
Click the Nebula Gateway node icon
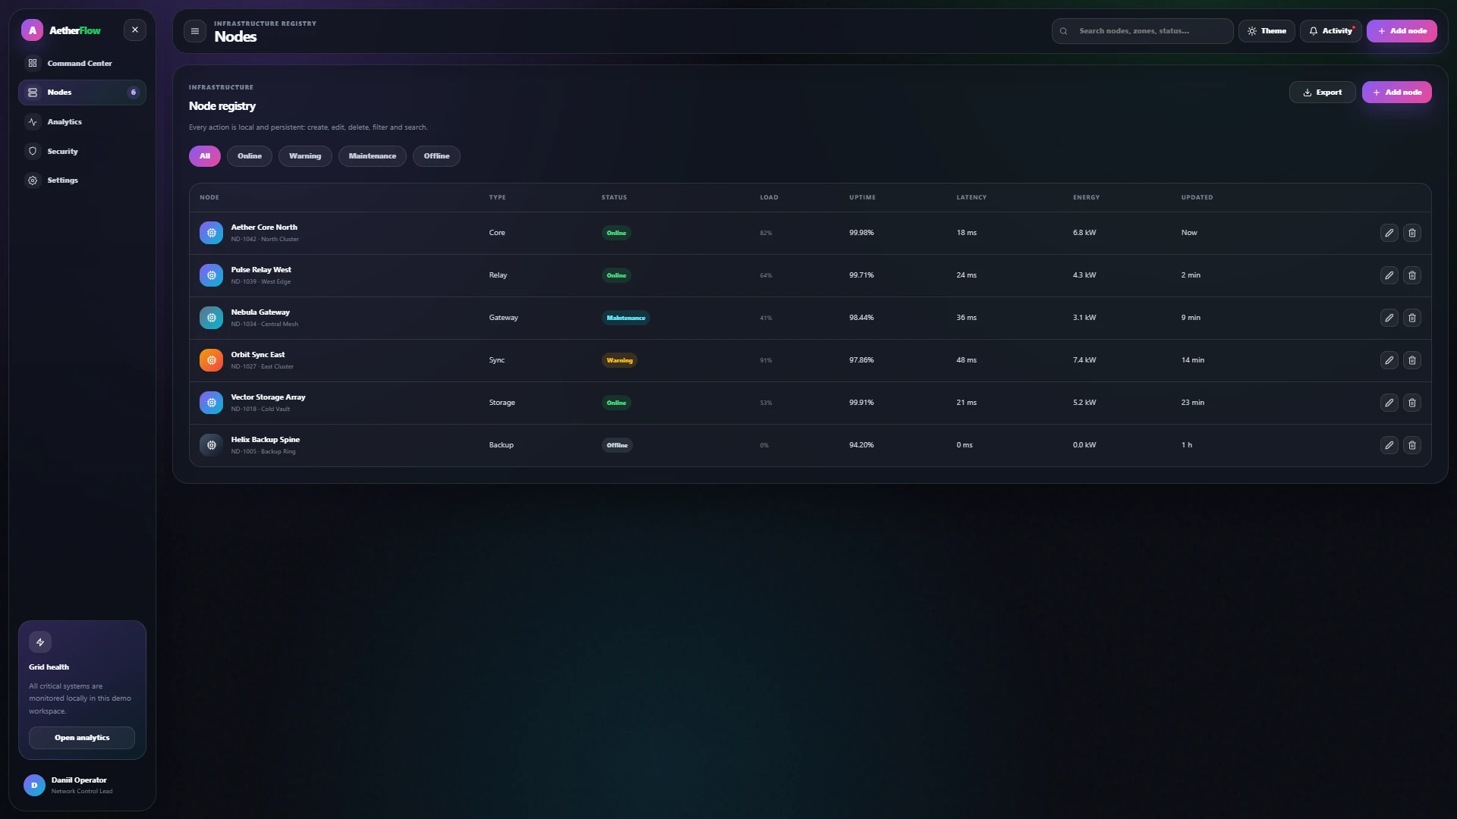211,318
